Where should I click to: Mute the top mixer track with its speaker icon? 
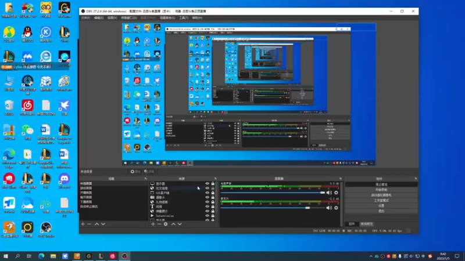click(329, 193)
